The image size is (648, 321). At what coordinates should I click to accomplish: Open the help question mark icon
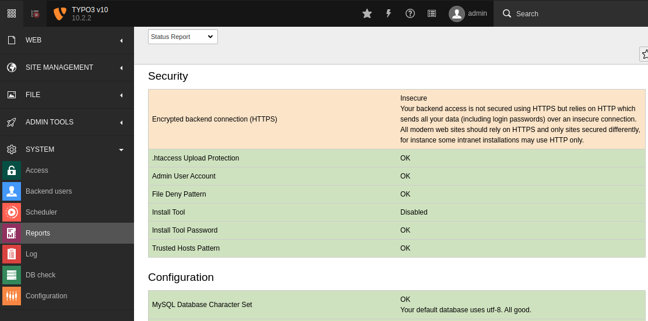pyautogui.click(x=410, y=13)
